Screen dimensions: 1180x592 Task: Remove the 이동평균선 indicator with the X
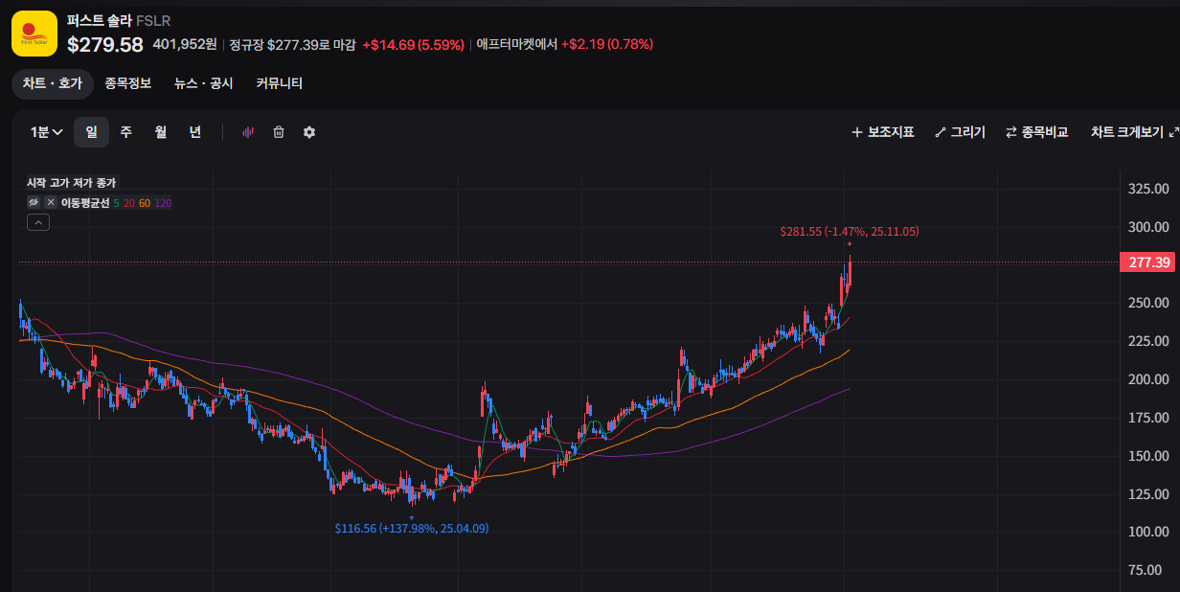pyautogui.click(x=51, y=202)
